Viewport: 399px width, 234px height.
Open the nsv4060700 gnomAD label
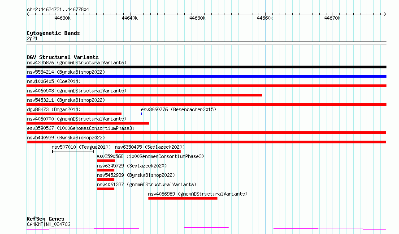pos(77,119)
